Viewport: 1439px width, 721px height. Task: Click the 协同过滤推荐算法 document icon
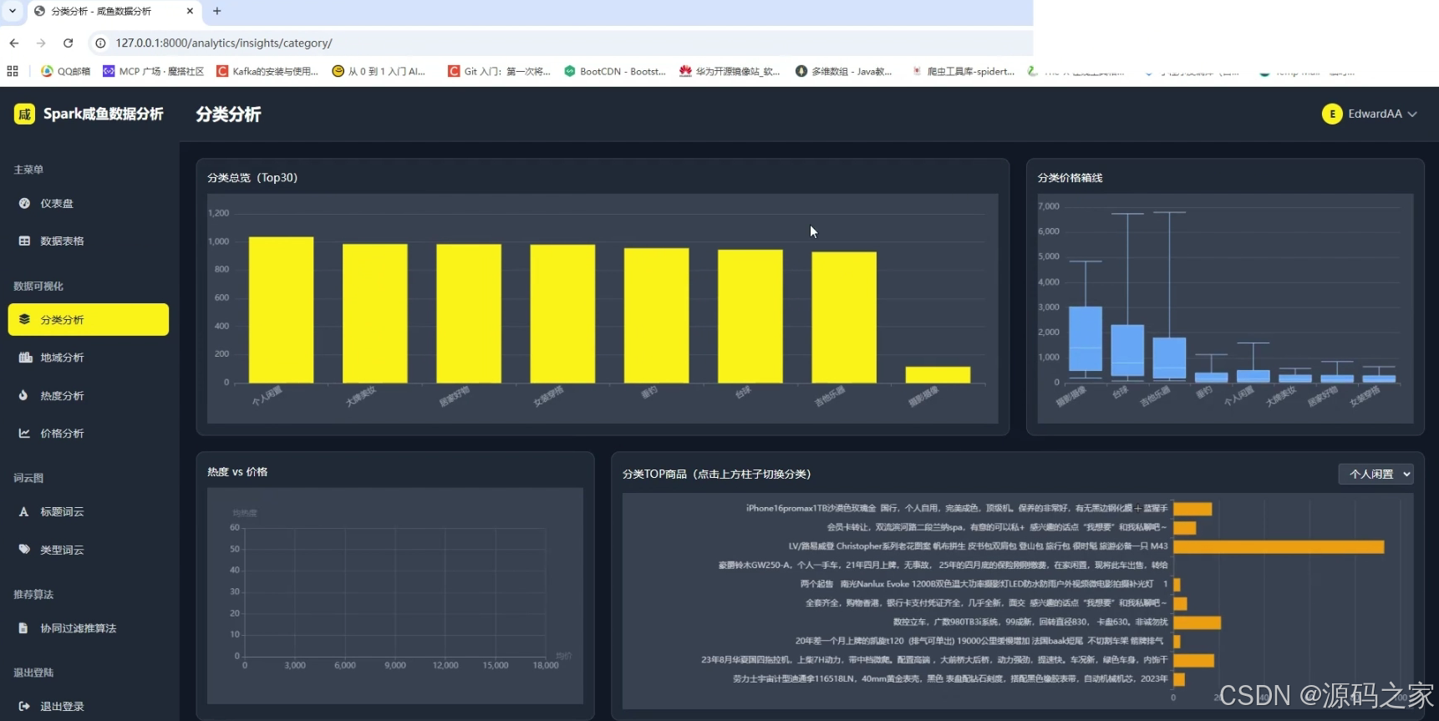23,627
